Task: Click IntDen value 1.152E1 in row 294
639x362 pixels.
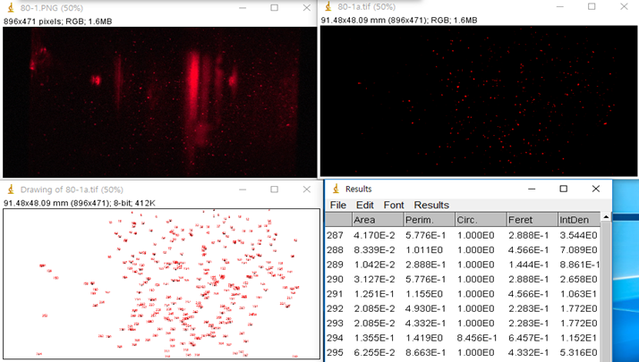Action: click(579, 338)
